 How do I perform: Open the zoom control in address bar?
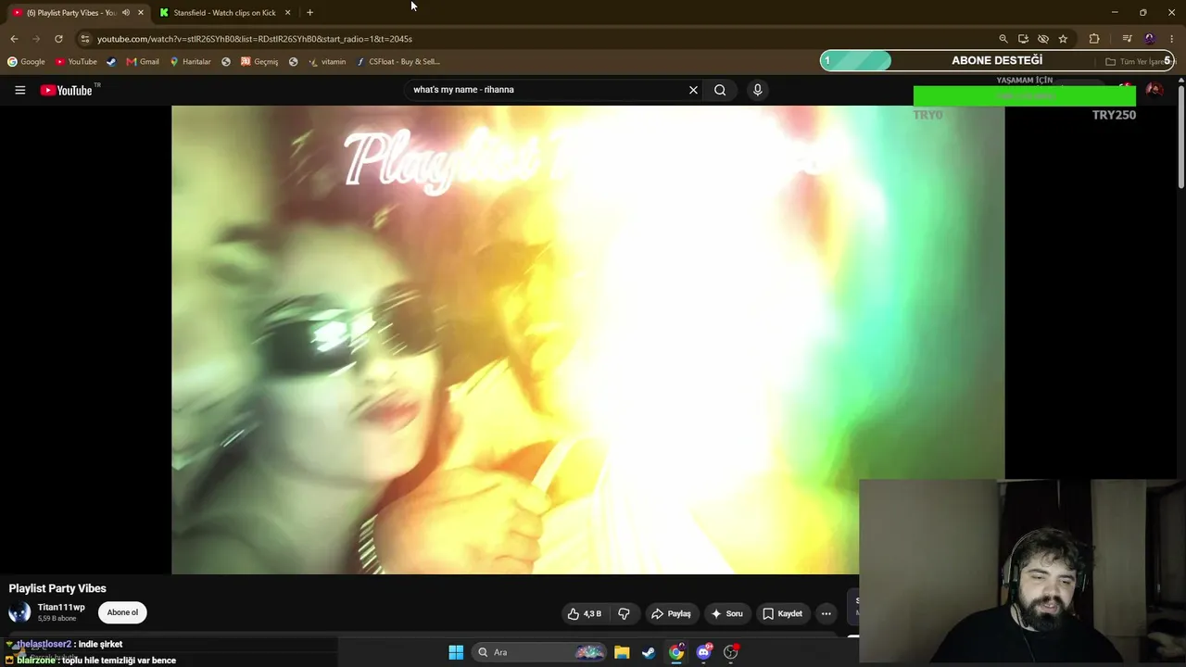(x=1003, y=39)
